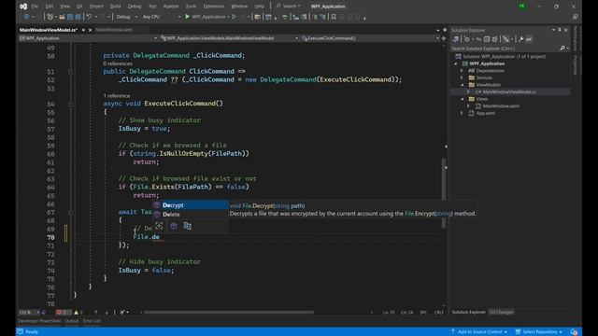598x336 pixels.
Task: Open the Debug menu
Action: 135,7
